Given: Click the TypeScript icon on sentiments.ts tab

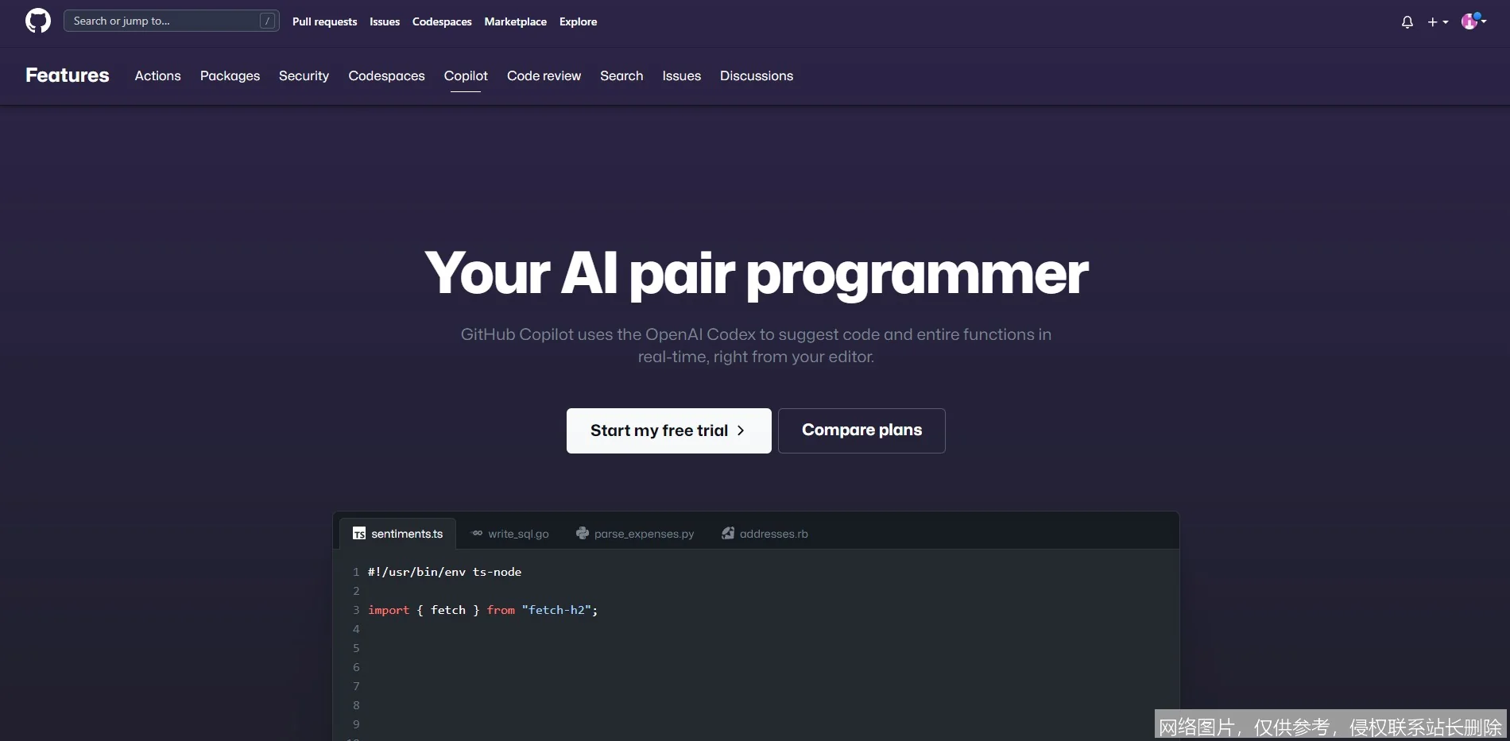Looking at the screenshot, I should tap(359, 534).
